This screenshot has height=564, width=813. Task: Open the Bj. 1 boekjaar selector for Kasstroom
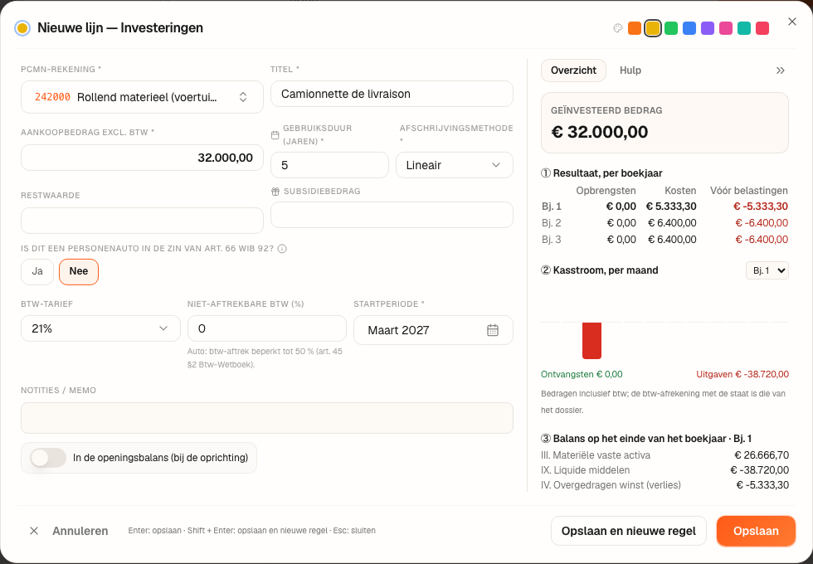tap(767, 270)
